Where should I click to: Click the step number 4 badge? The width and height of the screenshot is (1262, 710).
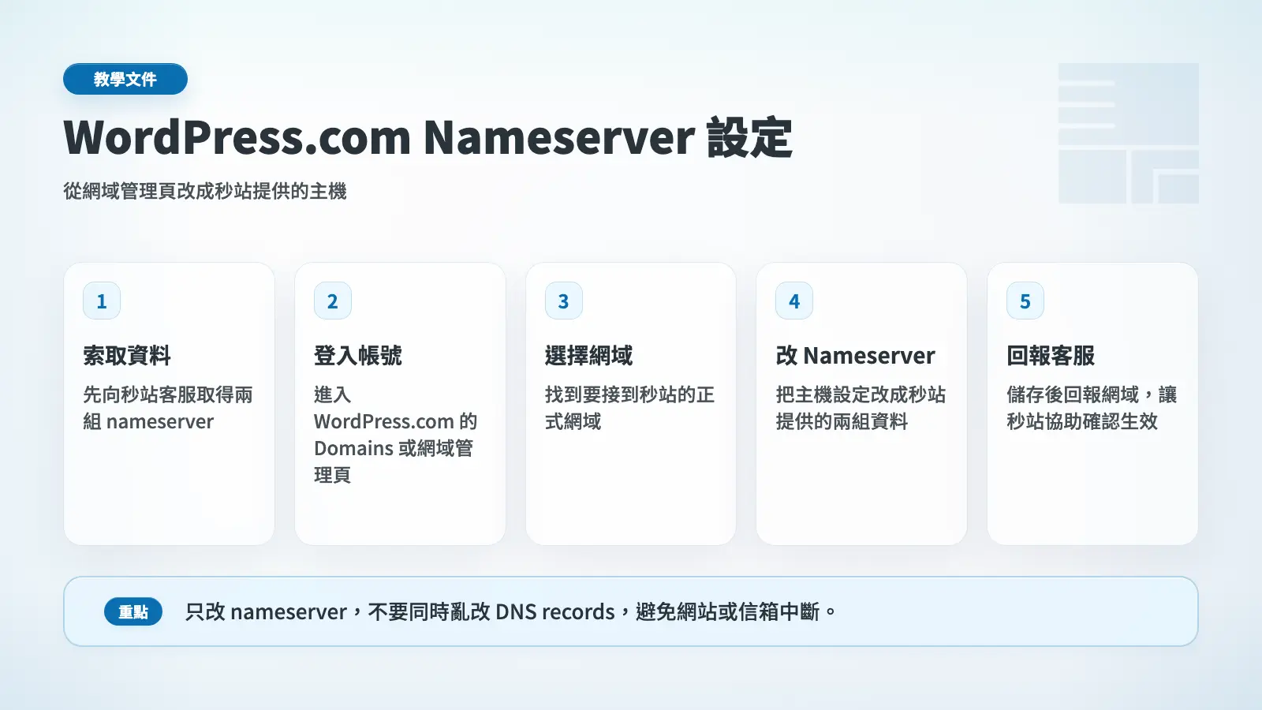point(794,301)
